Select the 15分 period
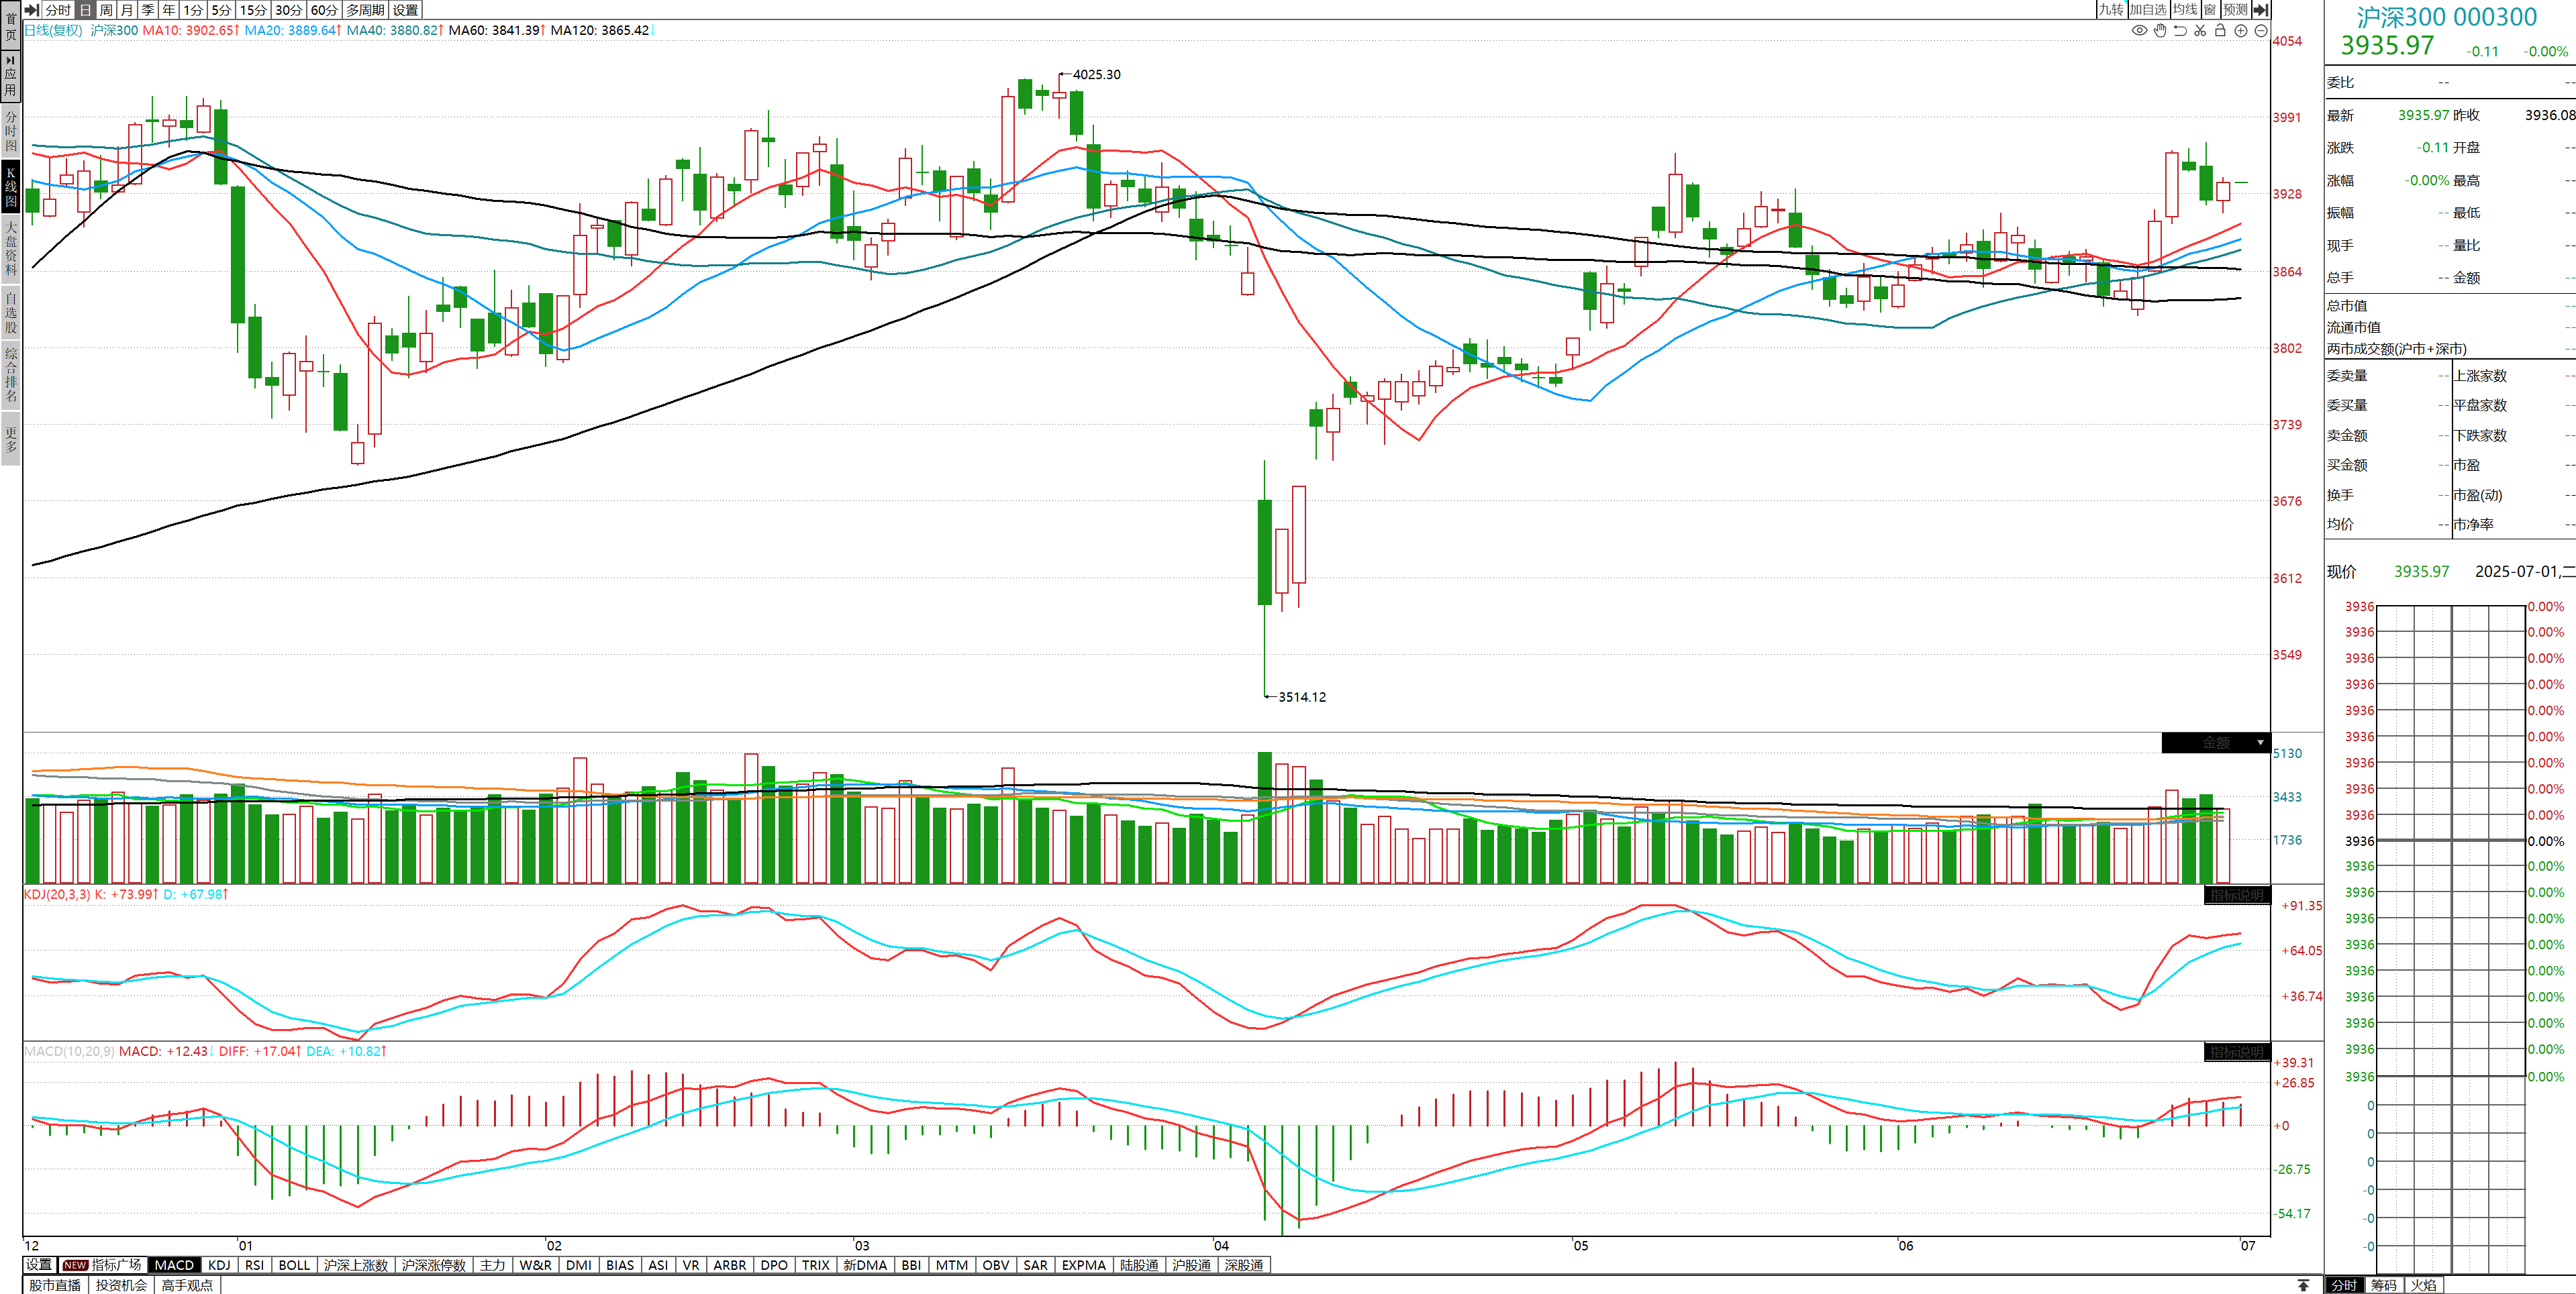Viewport: 2576px width, 1294px height. tap(254, 10)
